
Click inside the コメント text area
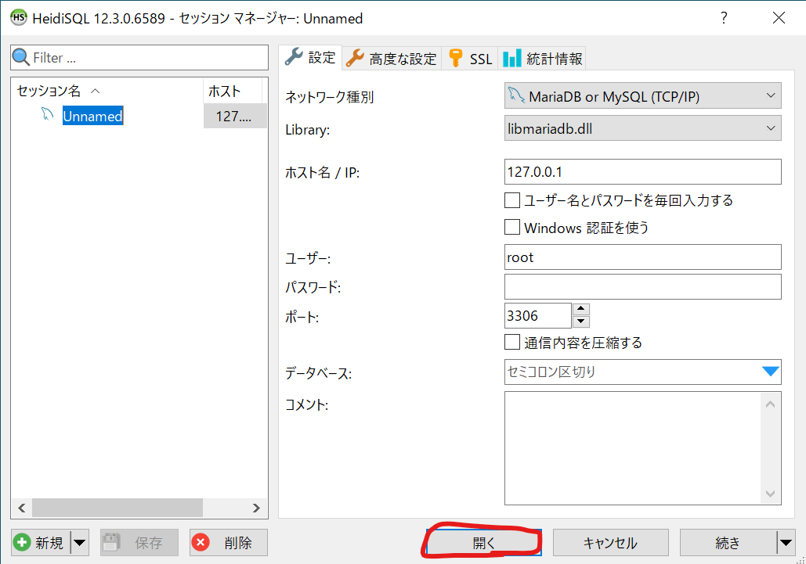click(633, 448)
